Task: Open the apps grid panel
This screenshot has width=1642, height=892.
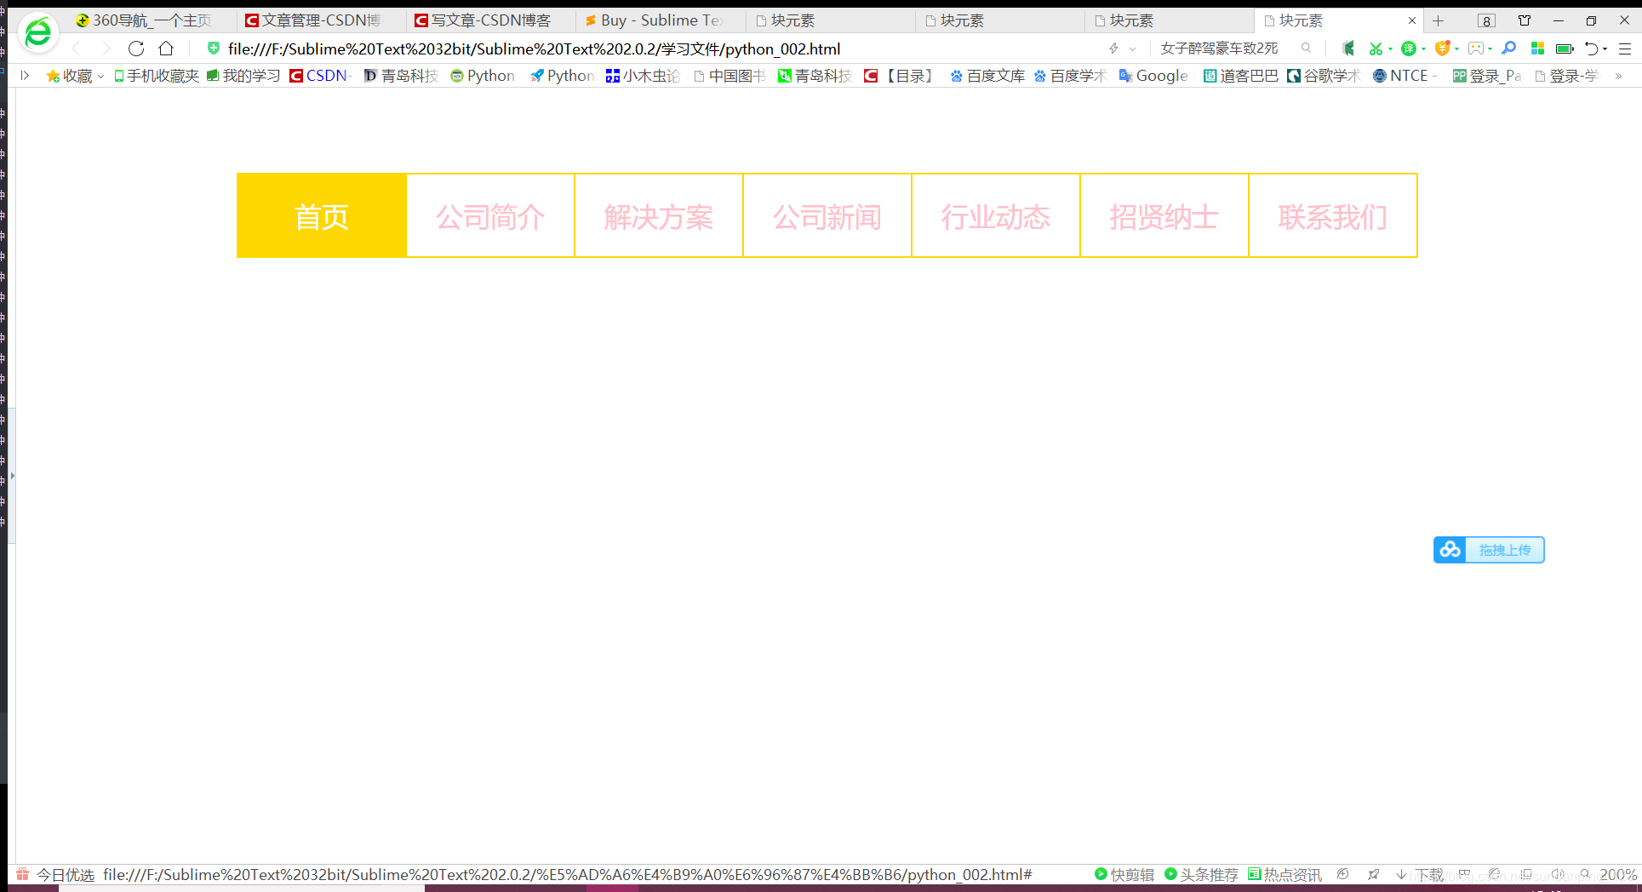Action: [1537, 49]
